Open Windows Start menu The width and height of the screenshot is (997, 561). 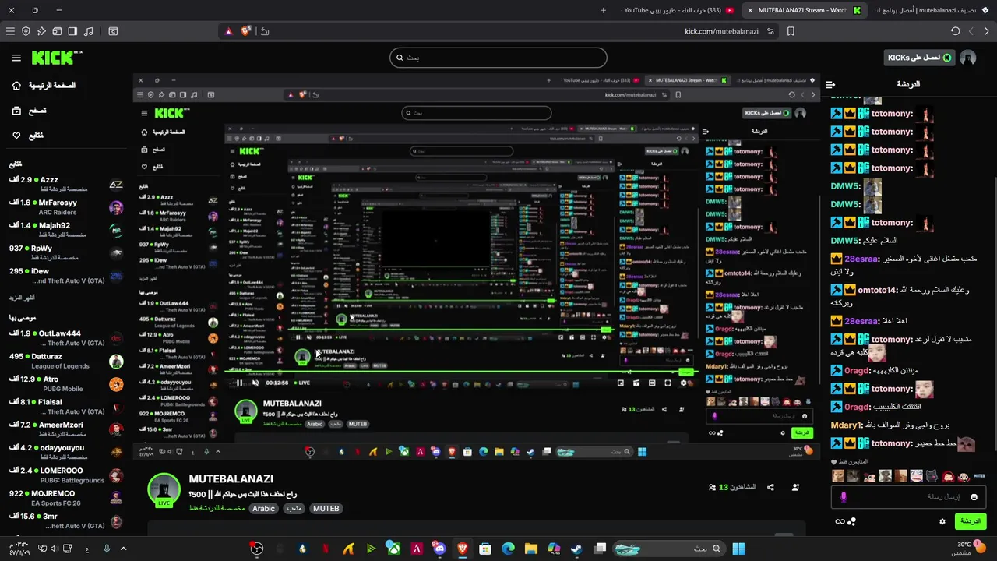tap(738, 549)
